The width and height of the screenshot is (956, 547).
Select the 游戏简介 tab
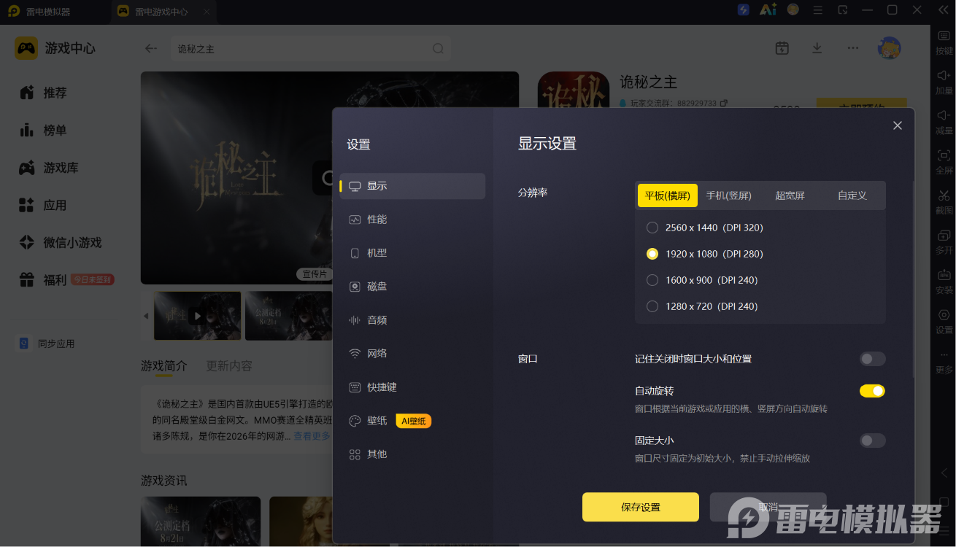click(x=164, y=365)
